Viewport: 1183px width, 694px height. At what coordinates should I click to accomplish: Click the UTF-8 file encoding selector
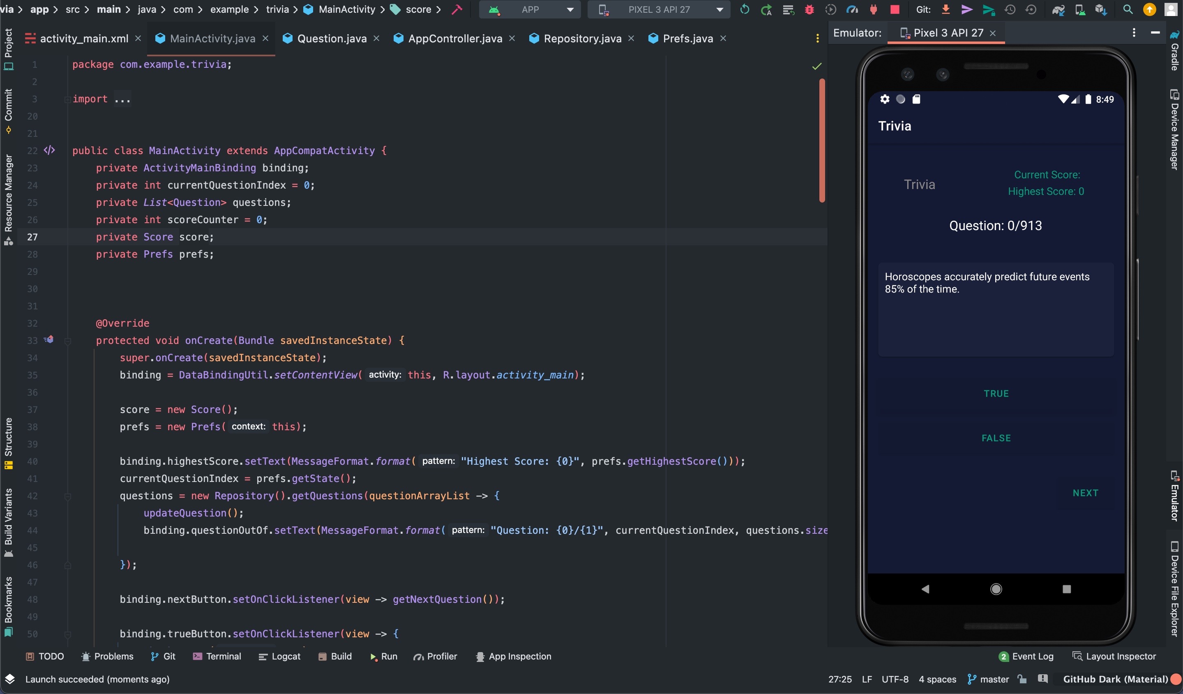(x=895, y=680)
